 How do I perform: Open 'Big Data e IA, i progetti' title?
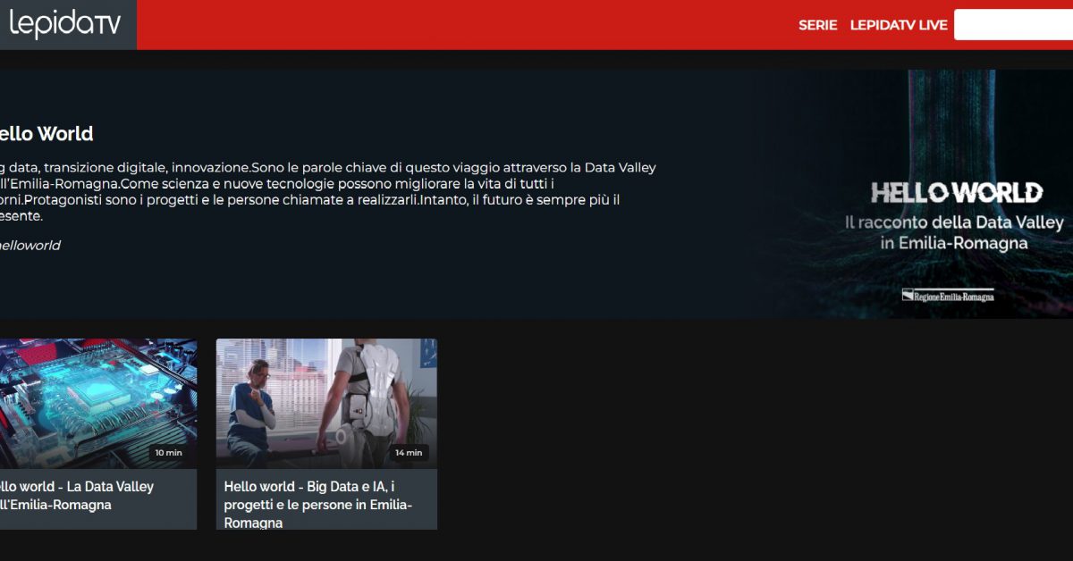(x=317, y=505)
